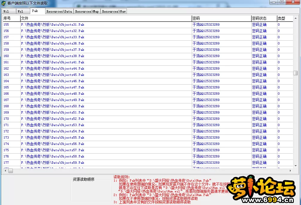
Task: Select the Objects52.Pak file path
Action: 53,119
